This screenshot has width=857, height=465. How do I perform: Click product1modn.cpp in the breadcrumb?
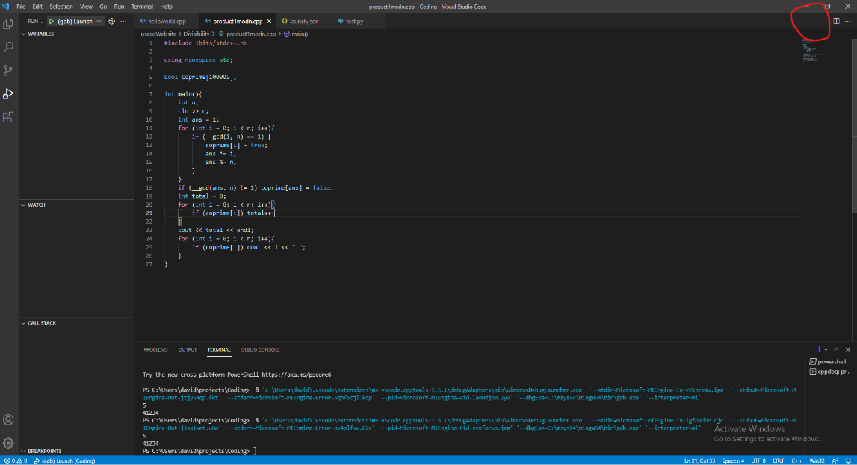point(251,34)
